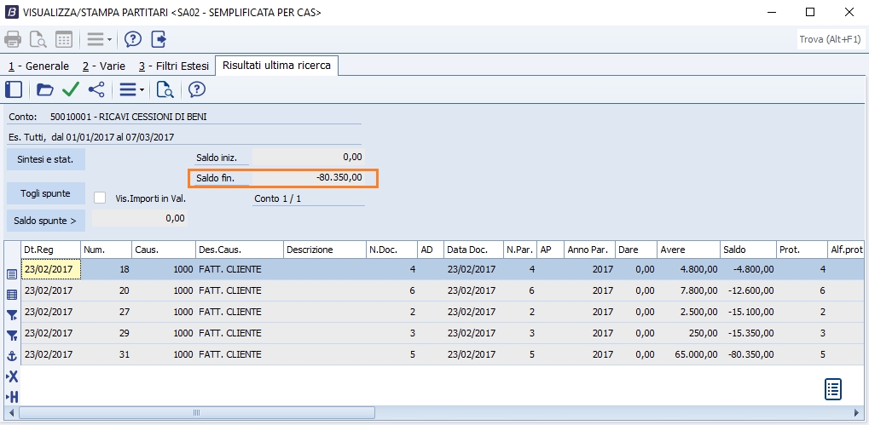Viewport: 869px width, 425px height.
Task: Enable the Vis.Importi in Val. checkbox
Action: click(100, 198)
